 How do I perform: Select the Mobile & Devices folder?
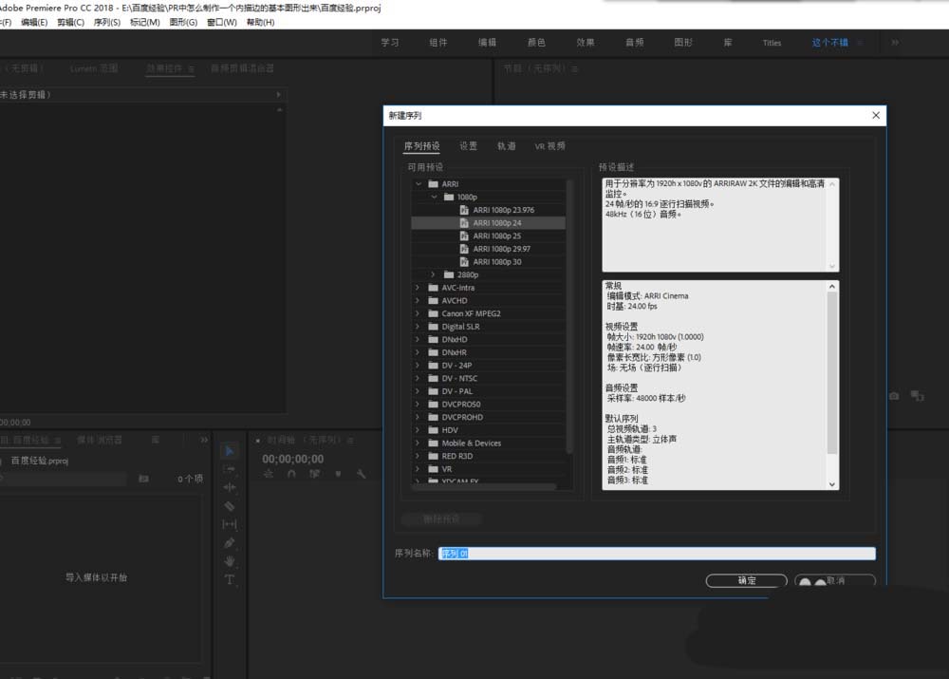(489, 443)
